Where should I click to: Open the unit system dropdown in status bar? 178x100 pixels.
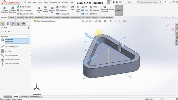pos(167,99)
